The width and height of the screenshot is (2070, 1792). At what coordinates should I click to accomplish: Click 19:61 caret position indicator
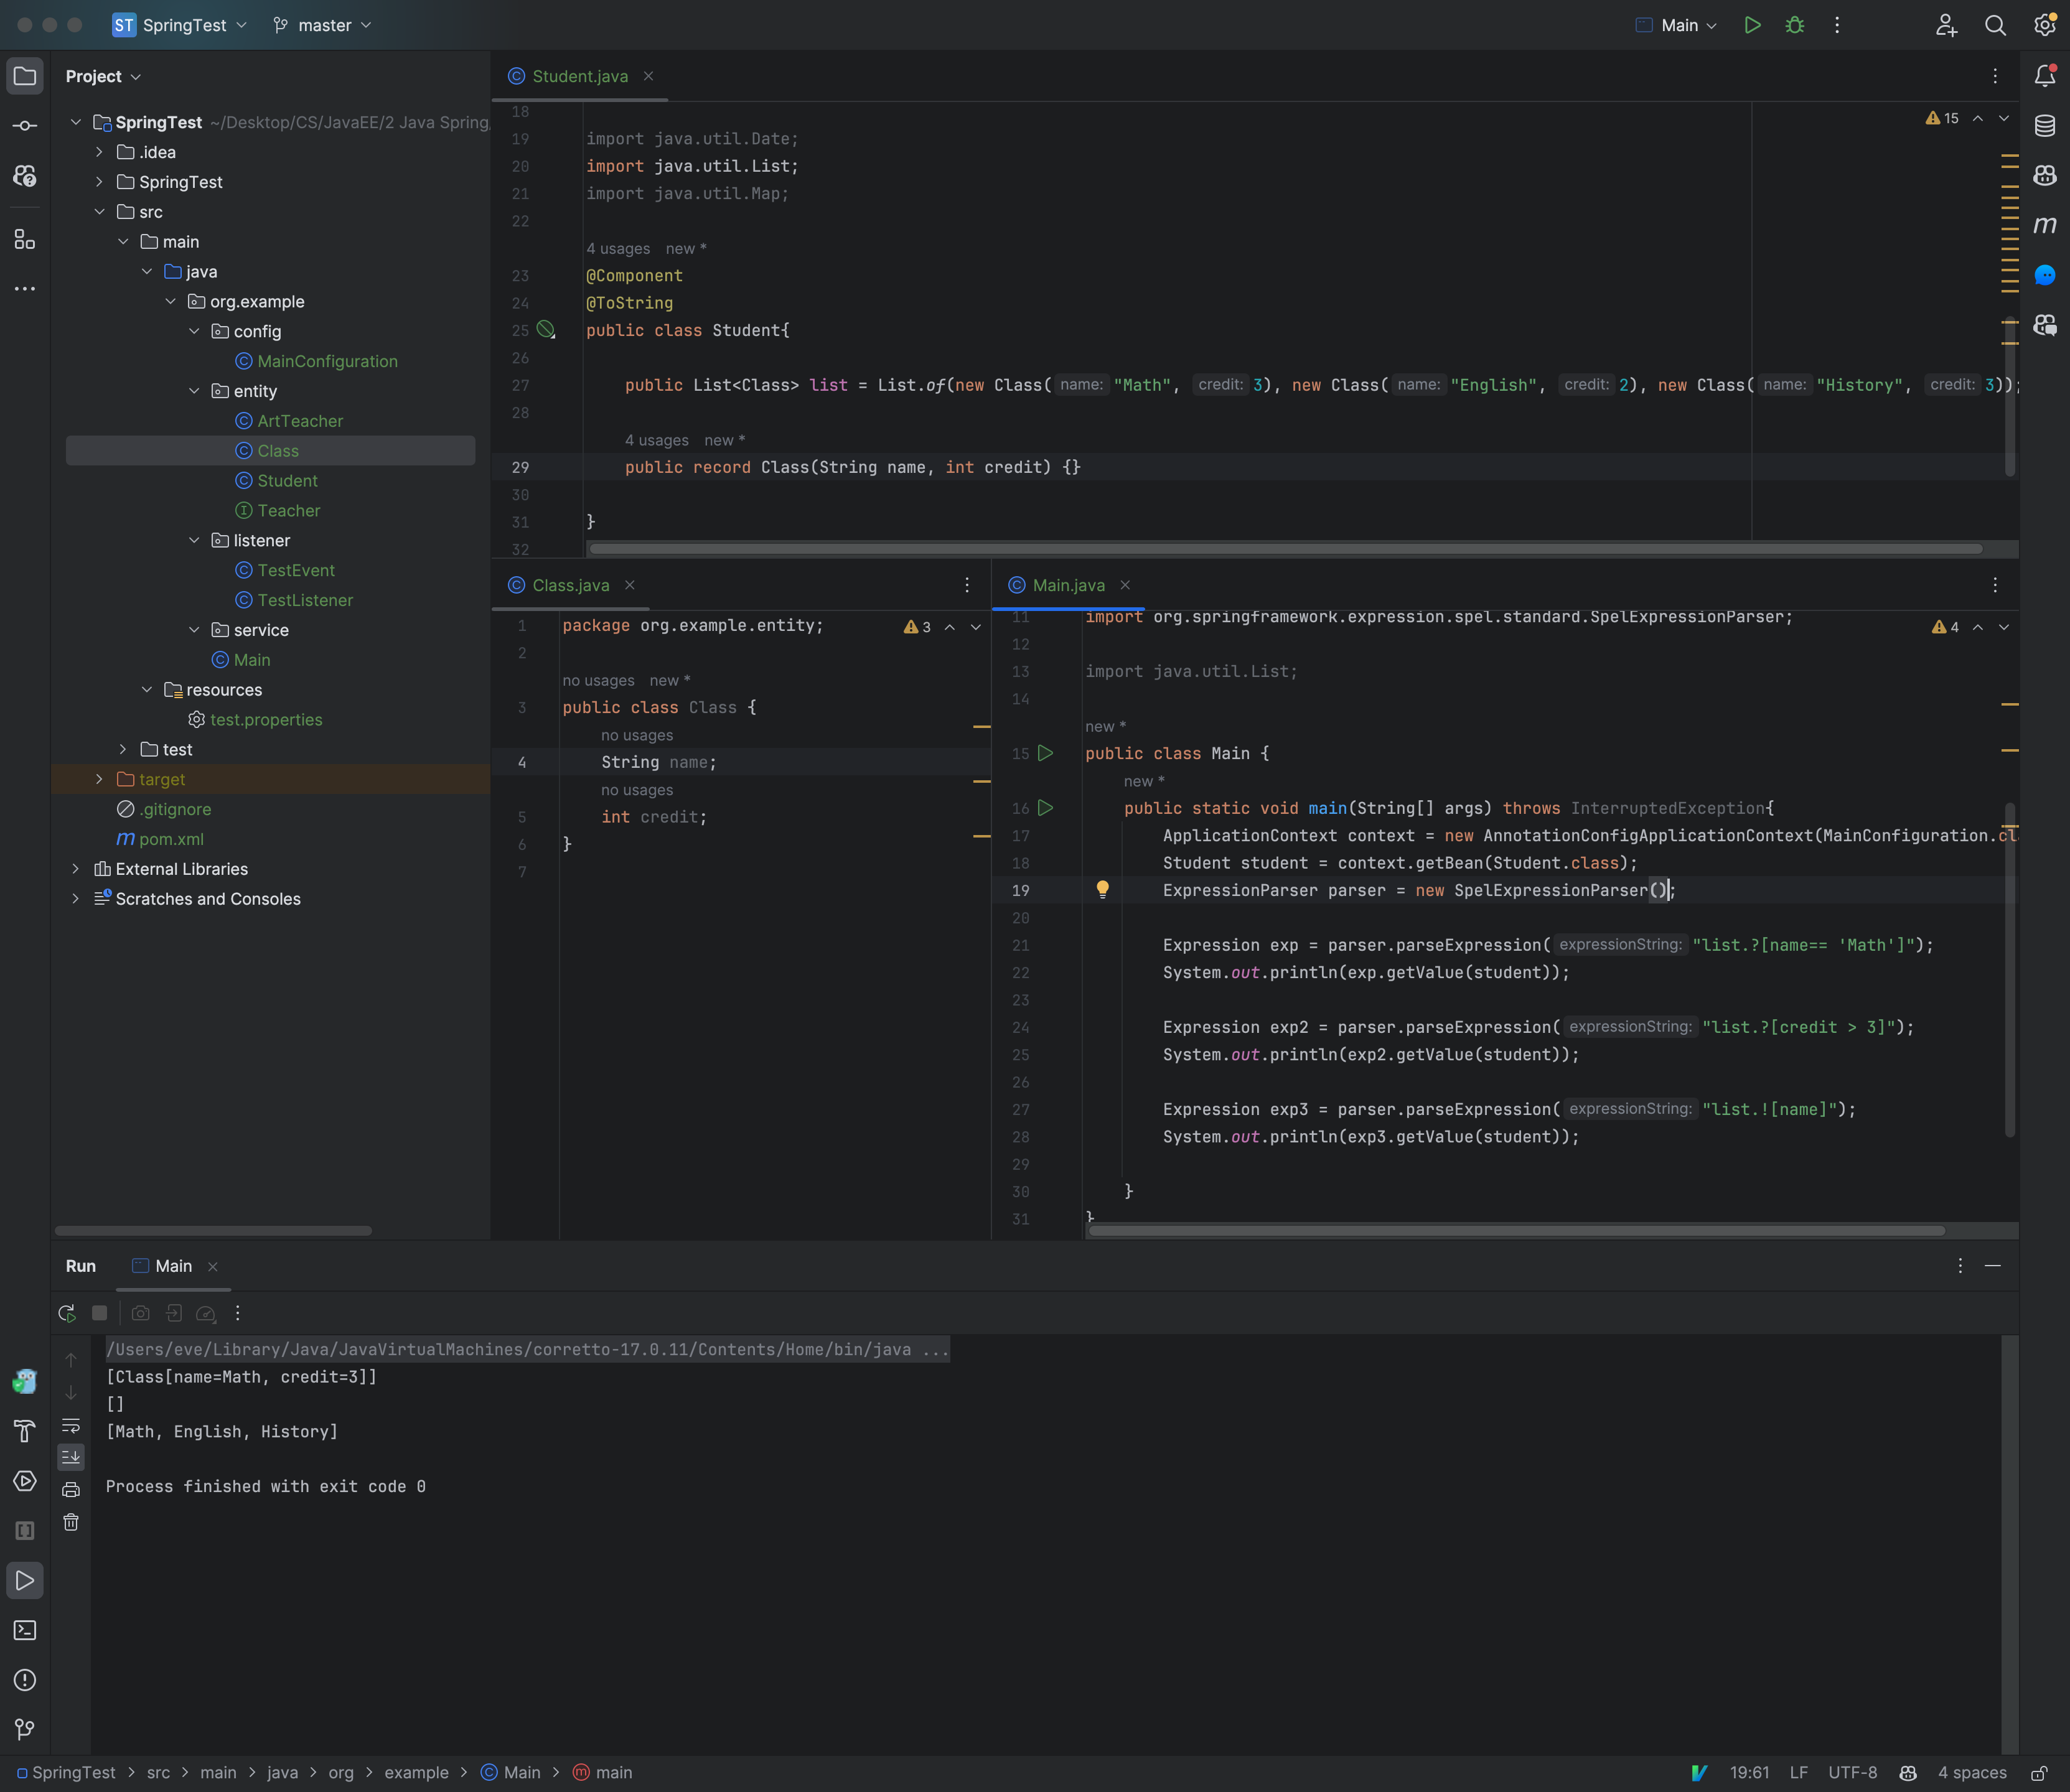(1749, 1772)
